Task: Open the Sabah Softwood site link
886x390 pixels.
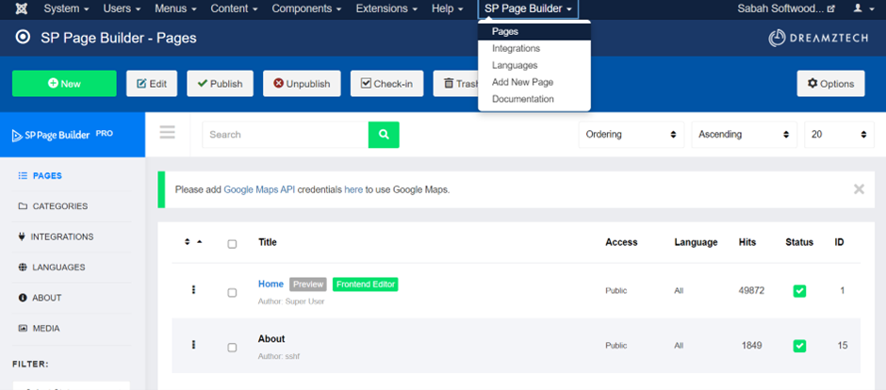Action: 786,8
